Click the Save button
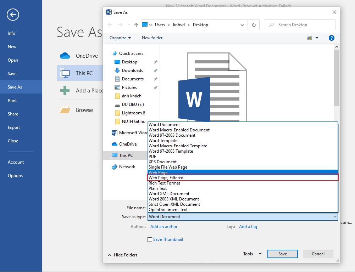The height and width of the screenshot is (272, 355). tap(282, 254)
